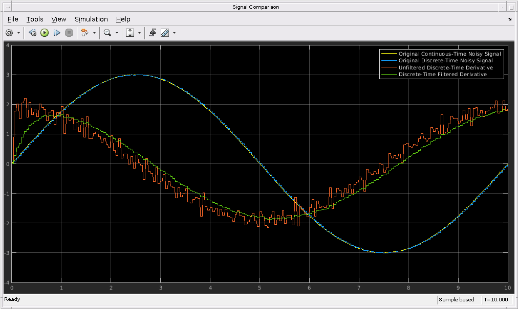Toggle Unfiltered Discrete-Time Derivative legend entry
Image resolution: width=518 pixels, height=309 pixels.
[x=445, y=67]
